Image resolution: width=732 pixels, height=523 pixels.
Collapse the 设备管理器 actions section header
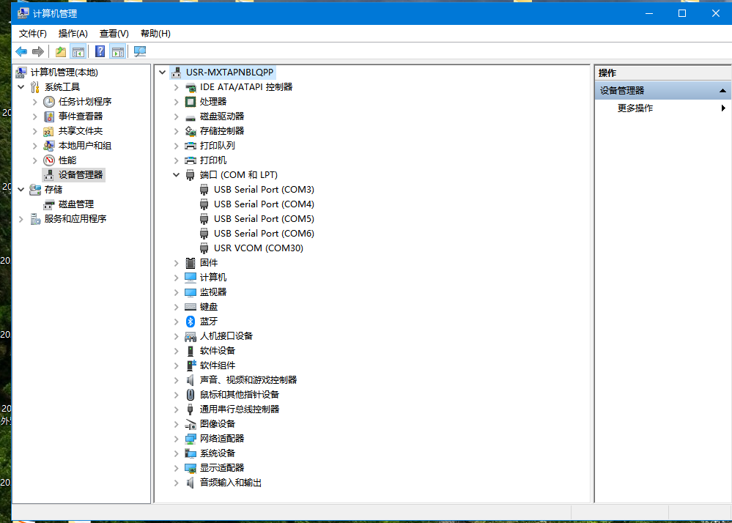[x=722, y=91]
